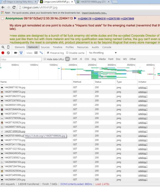Sort requests by Name column
Viewport: 160px width, 187px height.
pyautogui.click(x=36, y=82)
